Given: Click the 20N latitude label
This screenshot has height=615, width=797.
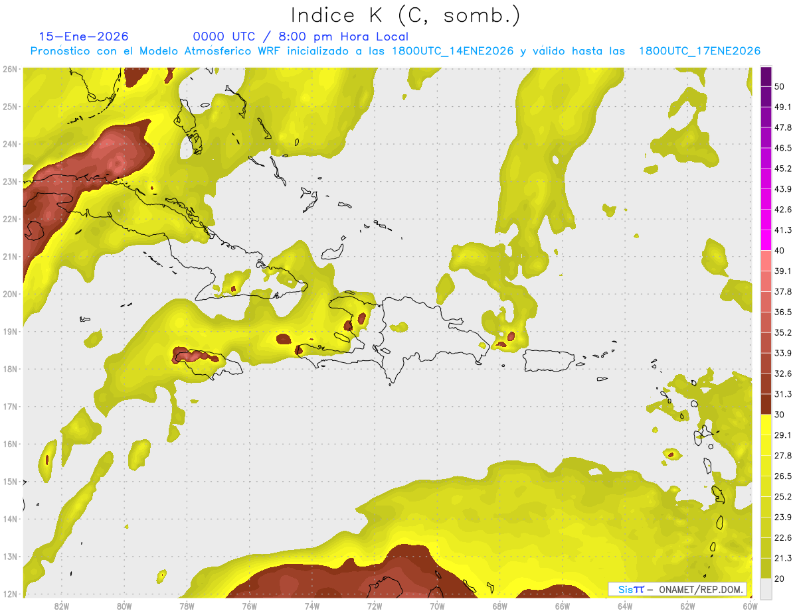Looking at the screenshot, I should [x=9, y=294].
